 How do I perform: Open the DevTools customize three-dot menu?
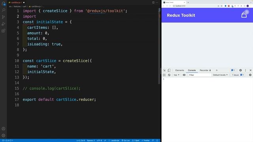point(245,70)
